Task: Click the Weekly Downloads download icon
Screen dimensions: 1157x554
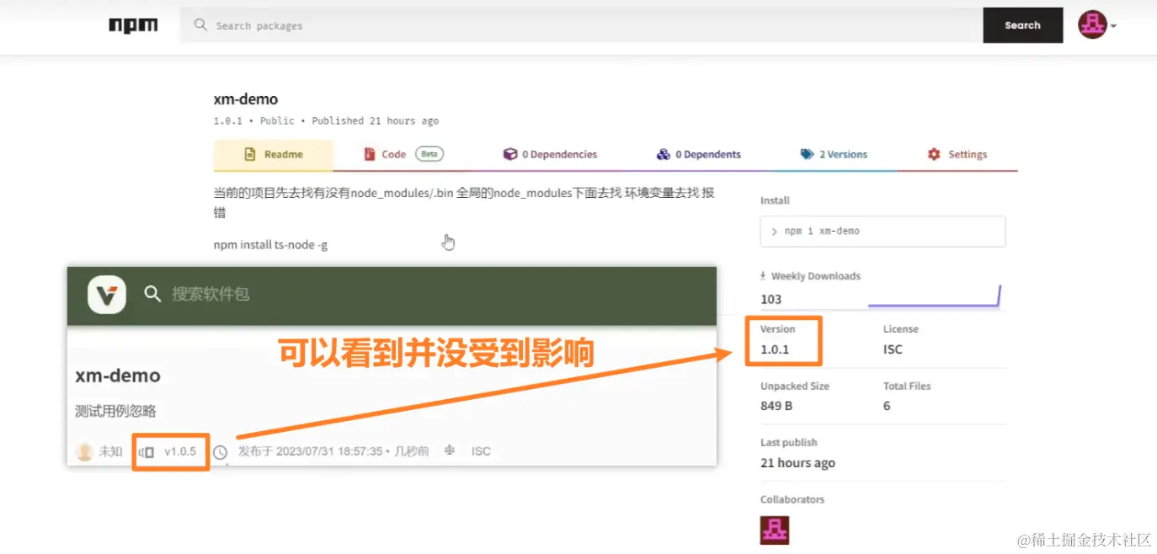Action: tap(764, 275)
